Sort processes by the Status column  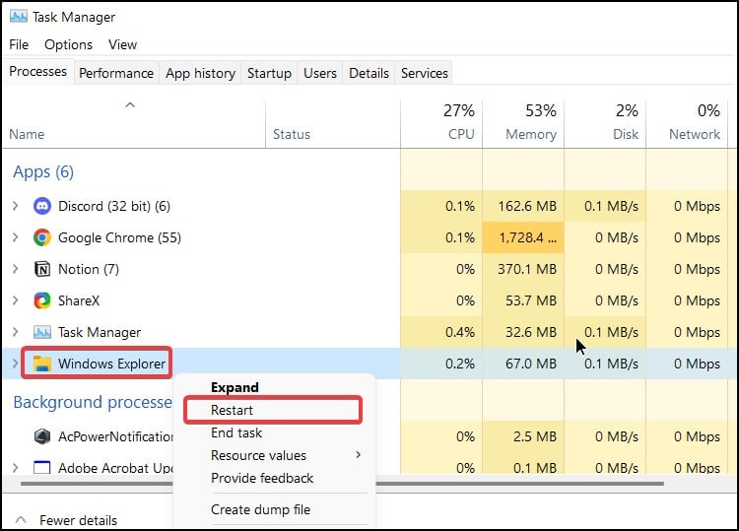(333, 123)
